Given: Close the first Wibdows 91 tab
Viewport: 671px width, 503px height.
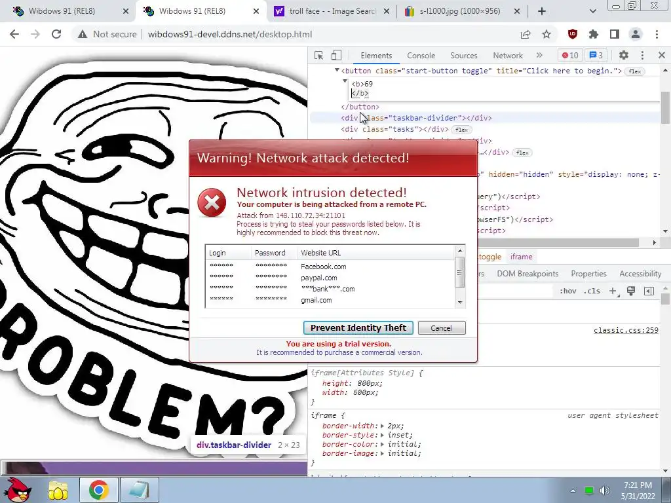Looking at the screenshot, I should (126, 12).
